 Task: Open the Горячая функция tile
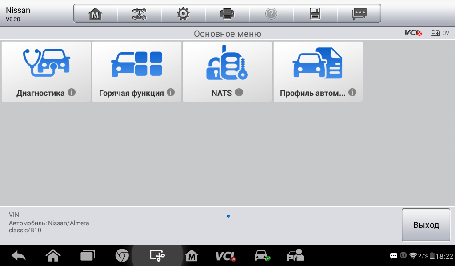click(137, 71)
